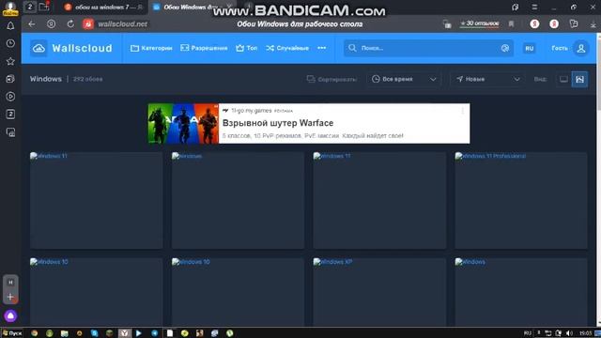Viewport: 601px width, 338px height.
Task: Switch the site language via RU button
Action: point(529,48)
